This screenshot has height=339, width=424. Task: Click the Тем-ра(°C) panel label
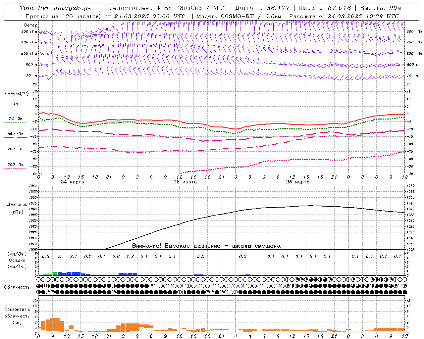(x=16, y=94)
